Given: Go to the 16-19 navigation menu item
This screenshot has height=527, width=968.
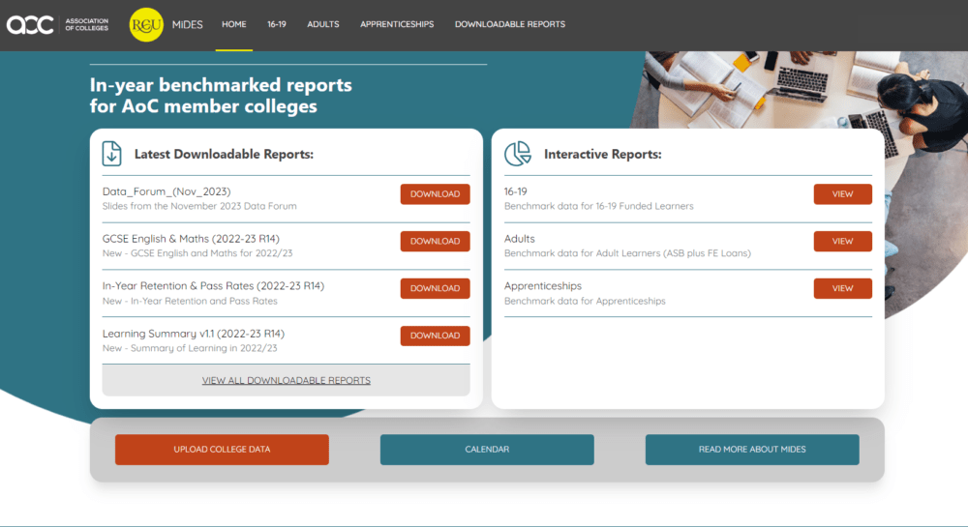Looking at the screenshot, I should point(277,24).
